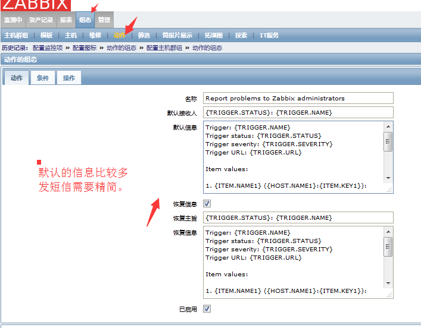421x328 pixels.
Task: Open history link 配置监控项
Action: tap(48, 48)
